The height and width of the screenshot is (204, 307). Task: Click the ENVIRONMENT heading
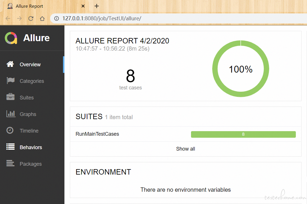pos(103,172)
